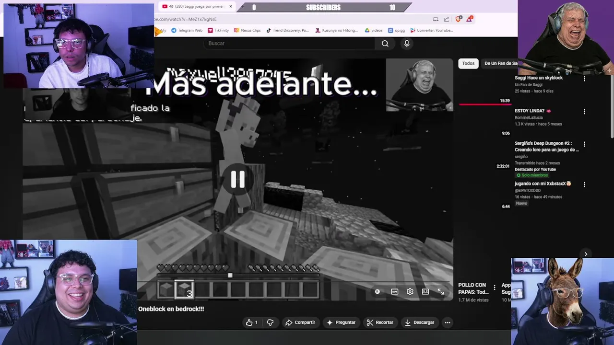Viewport: 614px width, 345px height.
Task: Pause the video using center pause overlay
Action: pyautogui.click(x=237, y=180)
